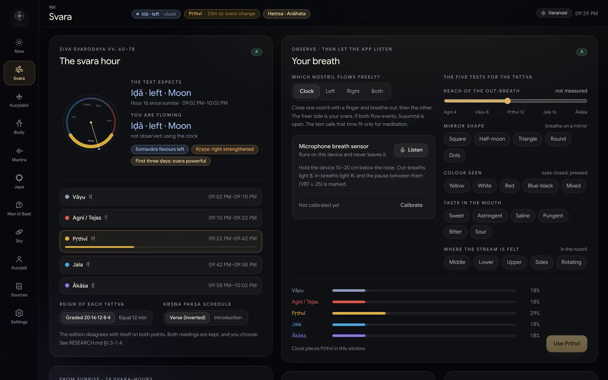The width and height of the screenshot is (608, 380).
Task: Click the Haṃsa · Anāhata pill
Action: point(287,14)
